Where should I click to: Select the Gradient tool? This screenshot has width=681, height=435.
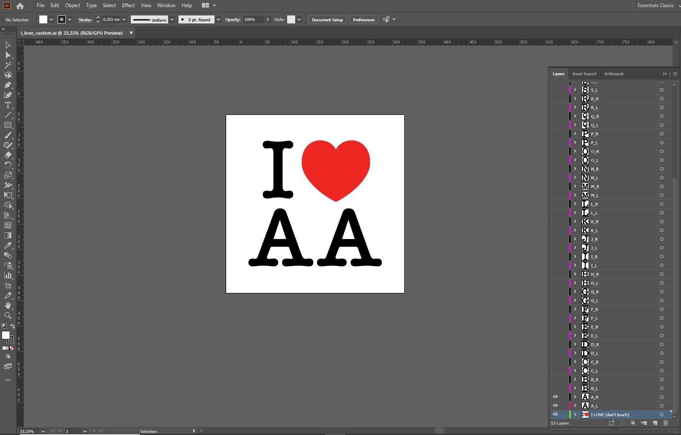click(x=8, y=235)
